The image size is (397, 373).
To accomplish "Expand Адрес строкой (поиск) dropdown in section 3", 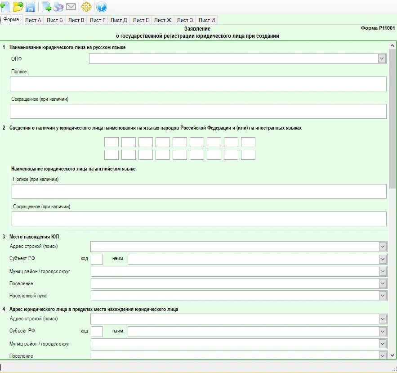I will coord(383,247).
